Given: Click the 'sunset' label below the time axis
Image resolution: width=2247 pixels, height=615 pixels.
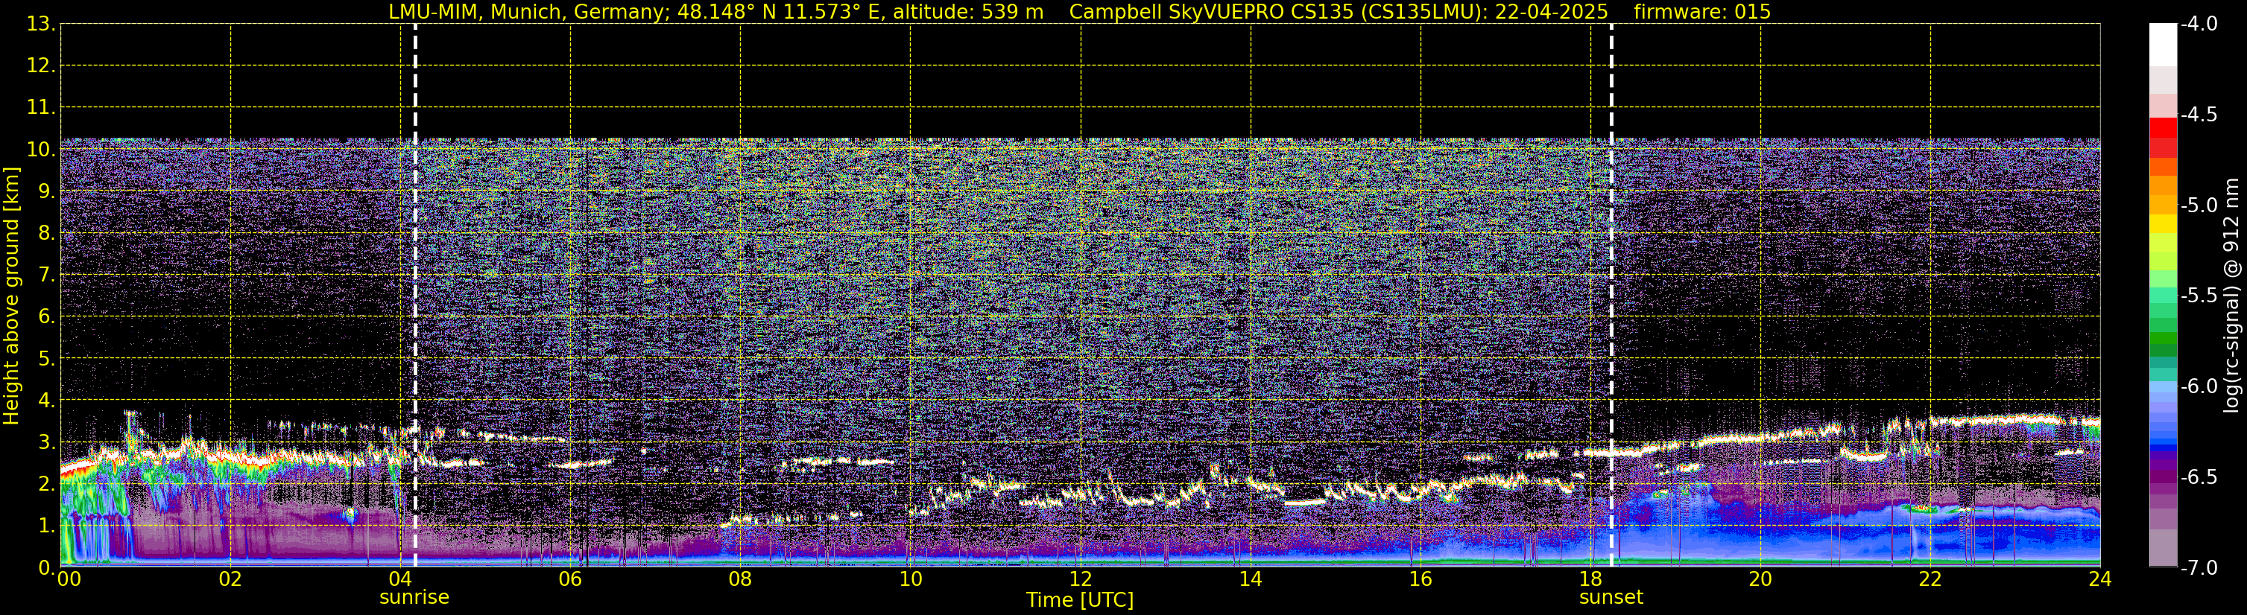Looking at the screenshot, I should coord(1611,598).
